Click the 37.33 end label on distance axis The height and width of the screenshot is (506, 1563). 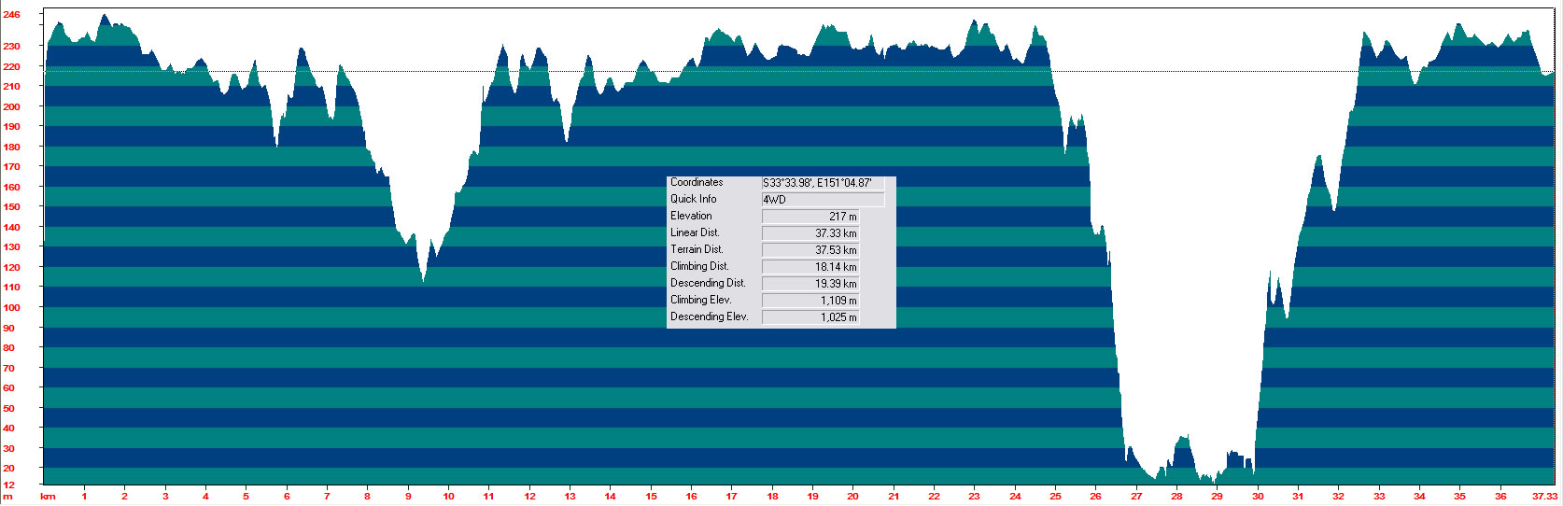coord(1545,497)
